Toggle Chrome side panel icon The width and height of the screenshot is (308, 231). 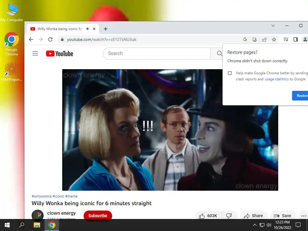(x=296, y=39)
